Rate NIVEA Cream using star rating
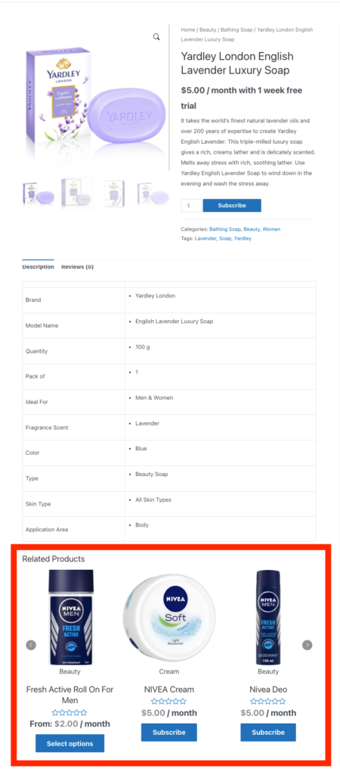The image size is (340, 775). coord(168,702)
